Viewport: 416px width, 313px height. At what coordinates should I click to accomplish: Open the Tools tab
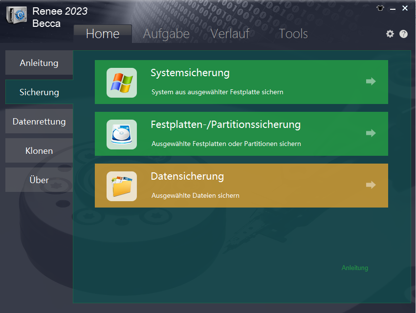[x=293, y=34]
